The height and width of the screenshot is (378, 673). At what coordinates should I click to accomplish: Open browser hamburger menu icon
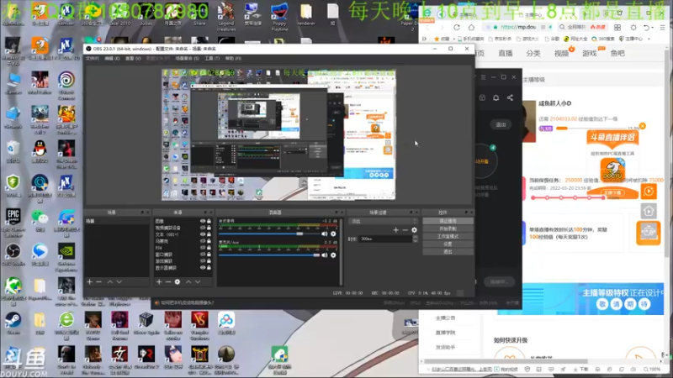pyautogui.click(x=663, y=27)
